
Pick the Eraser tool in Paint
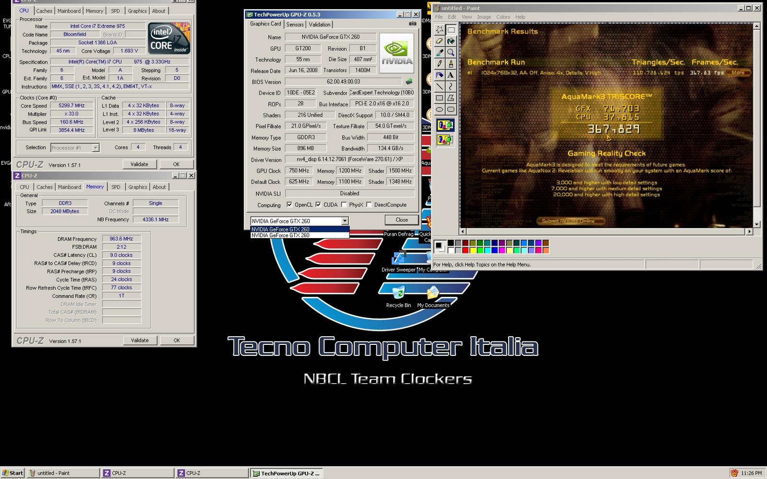tap(439, 41)
